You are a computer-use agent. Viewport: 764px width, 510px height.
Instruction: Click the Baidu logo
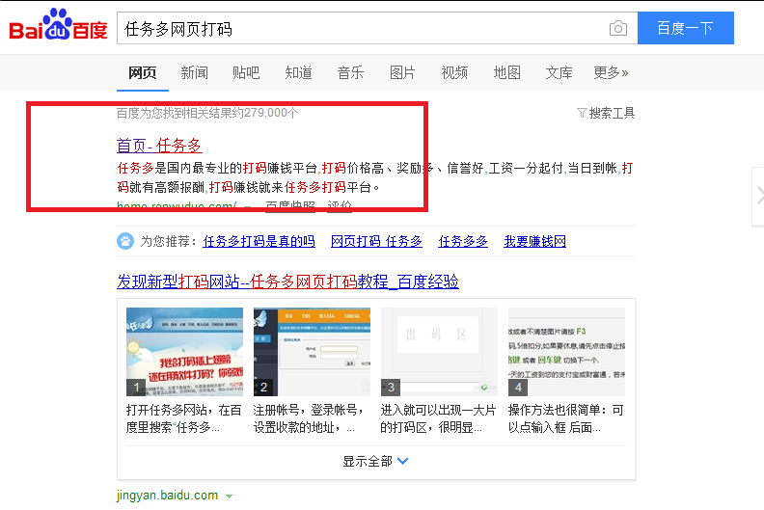[58, 24]
